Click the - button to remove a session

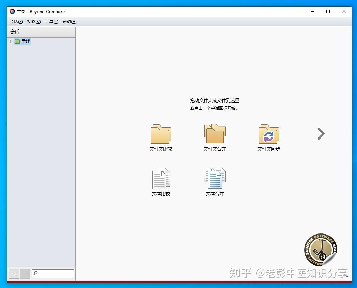(25, 274)
